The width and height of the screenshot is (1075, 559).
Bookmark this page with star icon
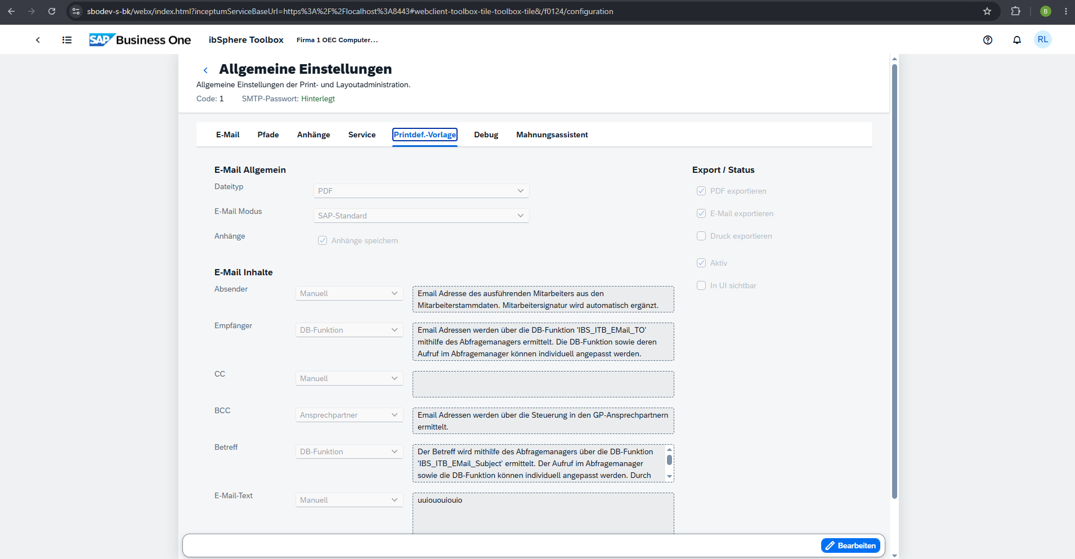click(987, 11)
